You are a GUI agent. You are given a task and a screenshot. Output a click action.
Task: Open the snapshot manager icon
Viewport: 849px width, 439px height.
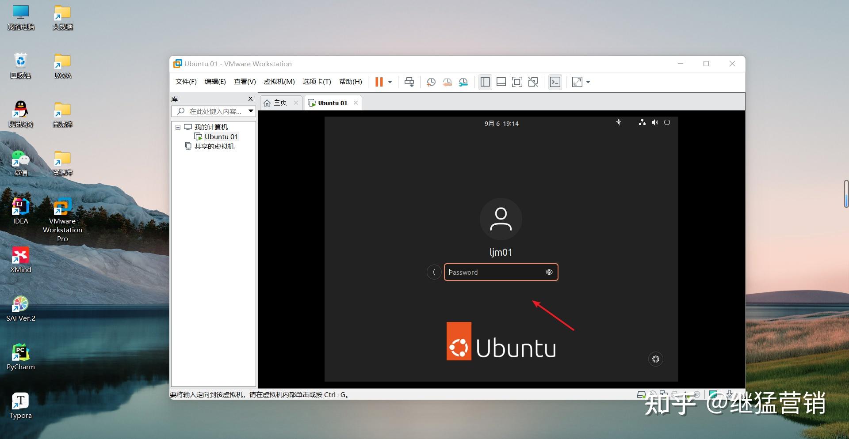(463, 82)
